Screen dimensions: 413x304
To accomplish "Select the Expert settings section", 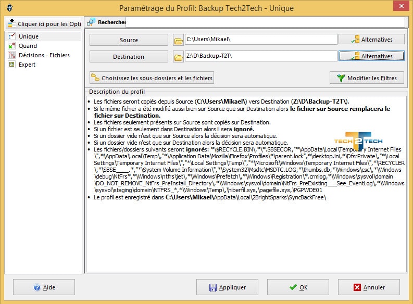I will point(27,65).
